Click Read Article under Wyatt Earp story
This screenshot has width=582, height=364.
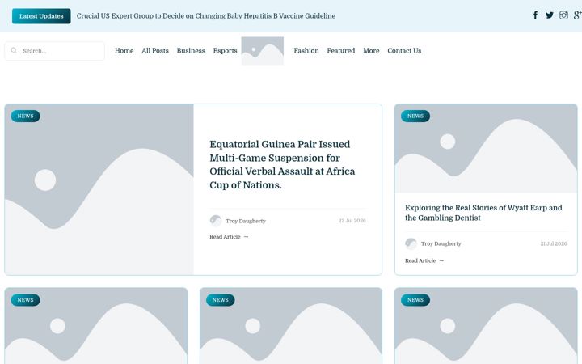pos(424,260)
